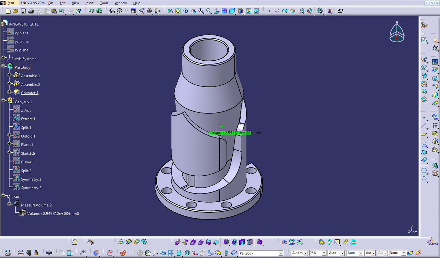Open the 75% transparency dropdown
The image size is (440, 258).
324,253
